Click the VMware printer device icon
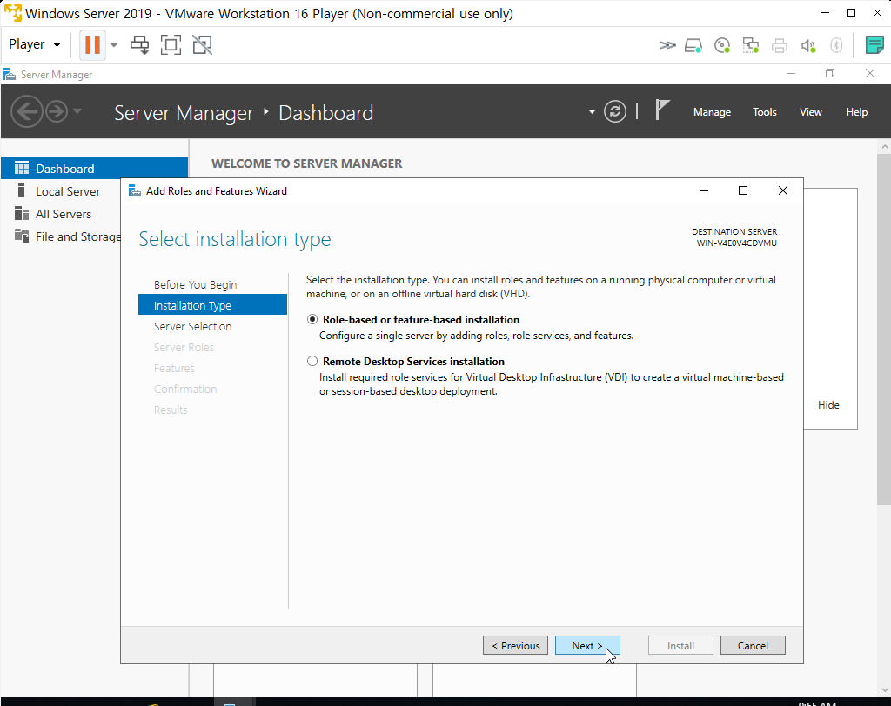Image resolution: width=891 pixels, height=706 pixels. (x=779, y=45)
